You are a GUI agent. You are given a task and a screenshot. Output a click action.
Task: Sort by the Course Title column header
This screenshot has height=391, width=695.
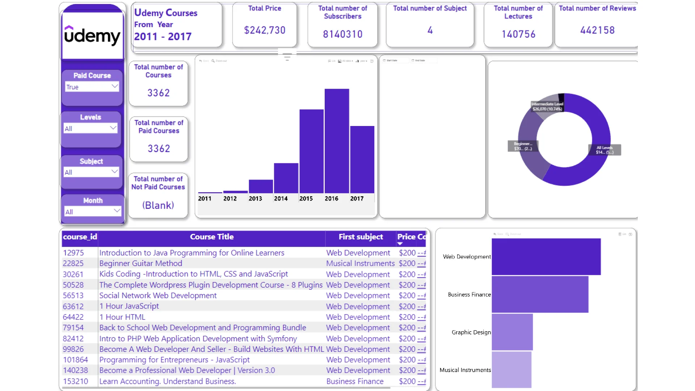pos(212,237)
